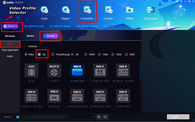The height and width of the screenshot is (122, 195).
Task: Choose the 3D MKV.H265.10bit format icon
Action: coord(77,96)
